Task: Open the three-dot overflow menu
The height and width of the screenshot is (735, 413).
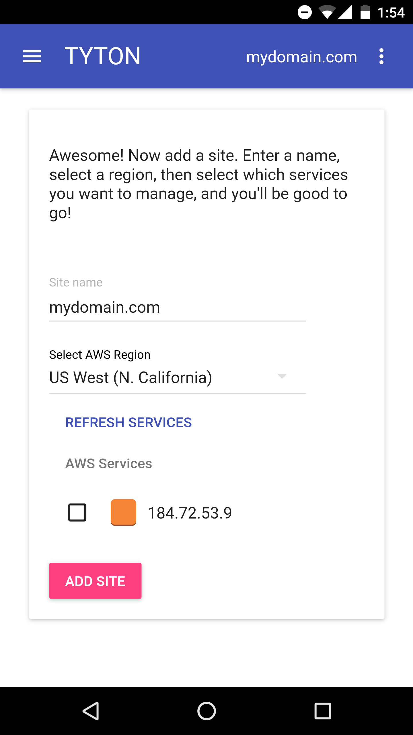Action: click(x=381, y=56)
